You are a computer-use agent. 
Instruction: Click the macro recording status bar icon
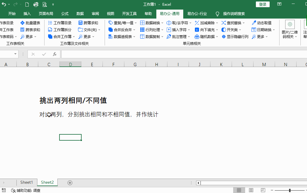[4, 190]
